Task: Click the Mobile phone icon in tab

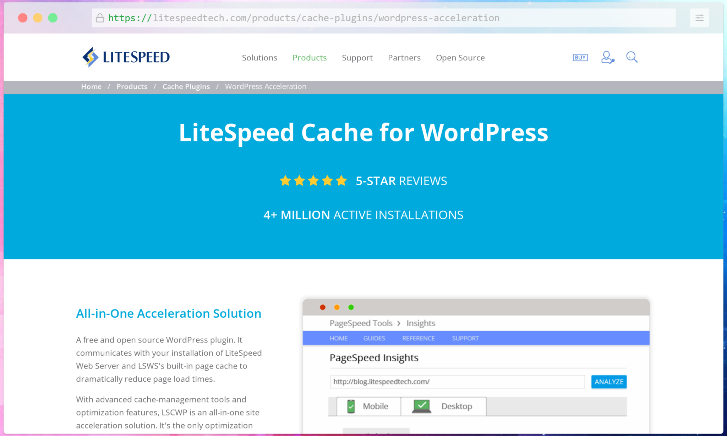Action: point(351,406)
